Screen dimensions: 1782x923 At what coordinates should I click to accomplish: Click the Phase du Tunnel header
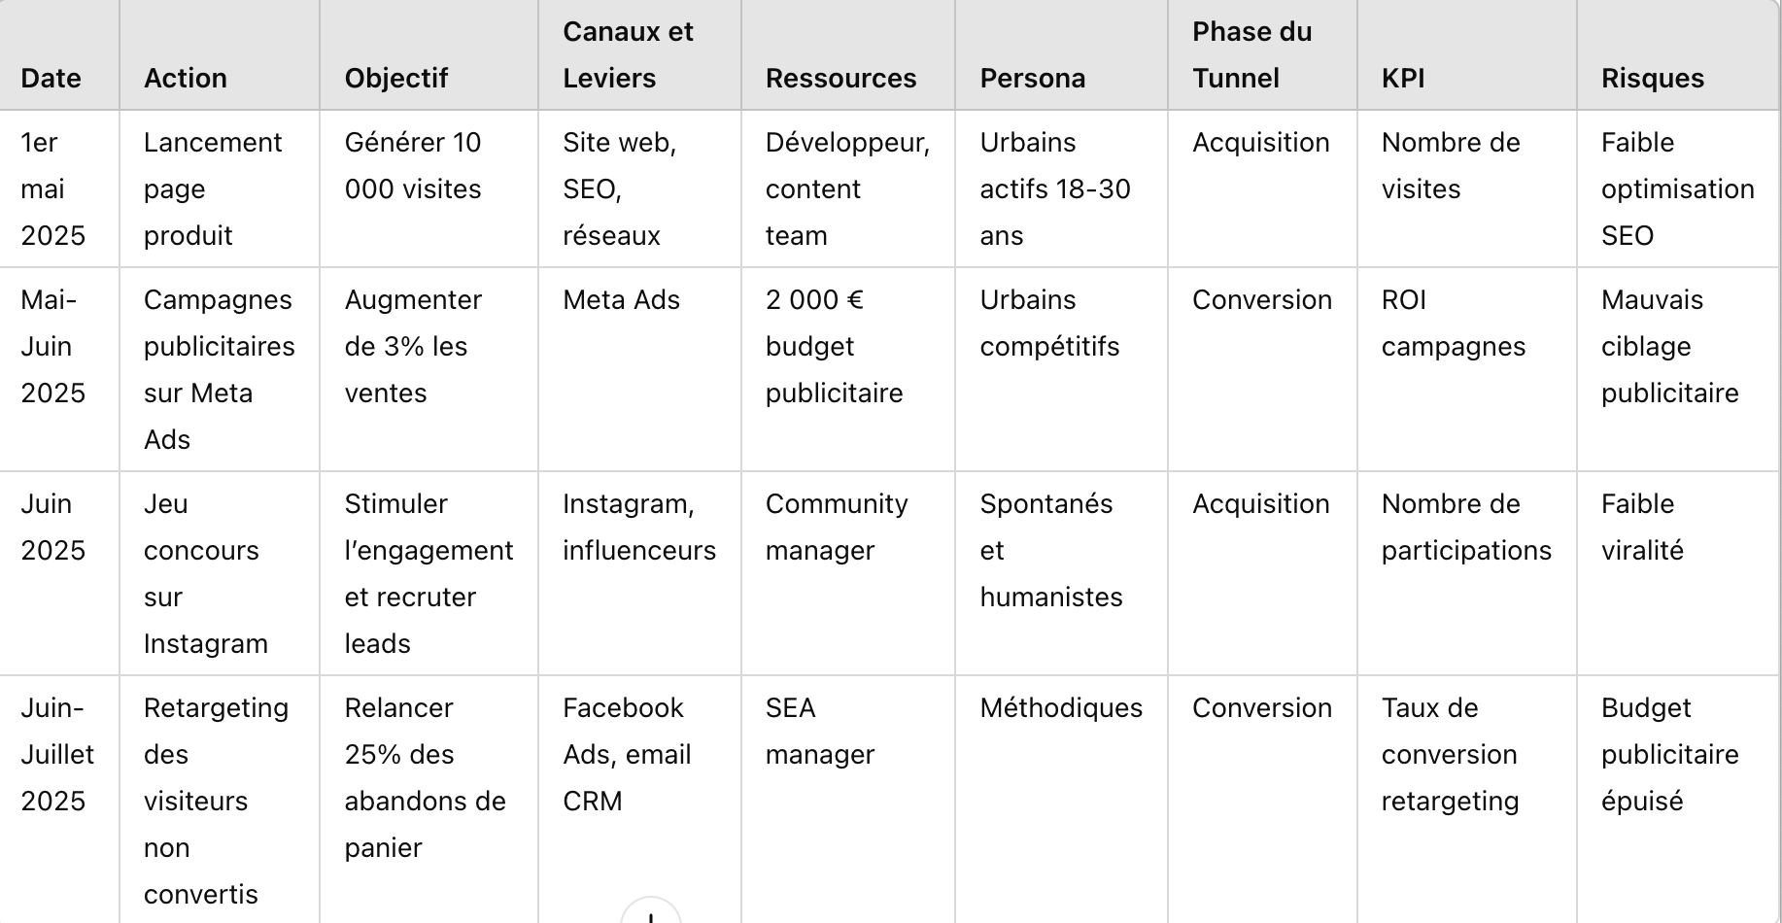click(1251, 54)
